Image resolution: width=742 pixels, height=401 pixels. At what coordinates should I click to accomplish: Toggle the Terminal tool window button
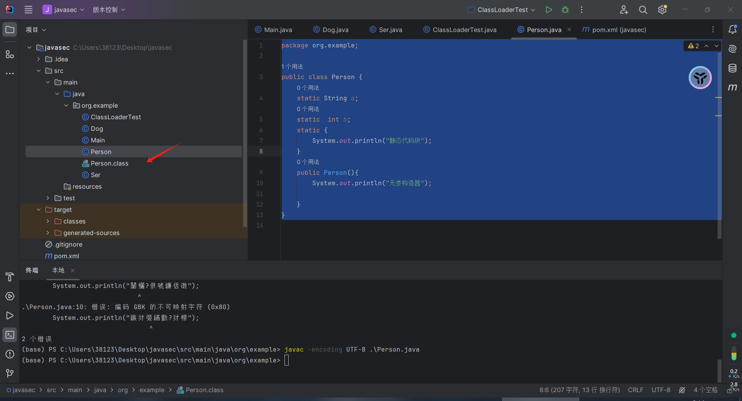click(x=10, y=335)
